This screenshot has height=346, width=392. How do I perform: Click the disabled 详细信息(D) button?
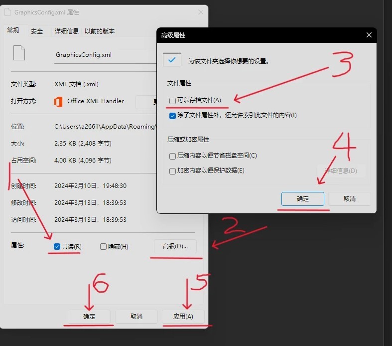pyautogui.click(x=341, y=171)
